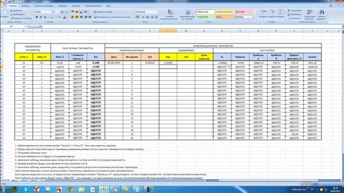Open Найти и выделить menu
The image size is (344, 193).
(321, 14)
